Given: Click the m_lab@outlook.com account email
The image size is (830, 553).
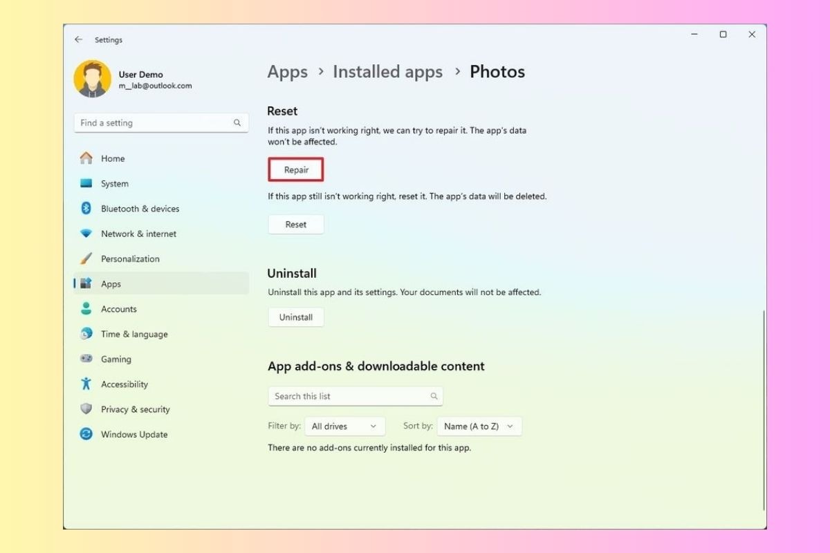Looking at the screenshot, I should point(155,86).
